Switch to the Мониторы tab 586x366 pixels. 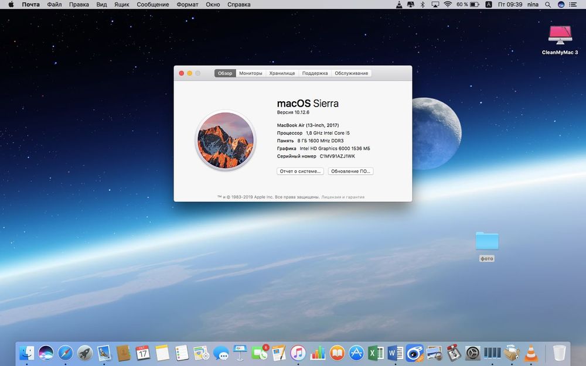[250, 73]
